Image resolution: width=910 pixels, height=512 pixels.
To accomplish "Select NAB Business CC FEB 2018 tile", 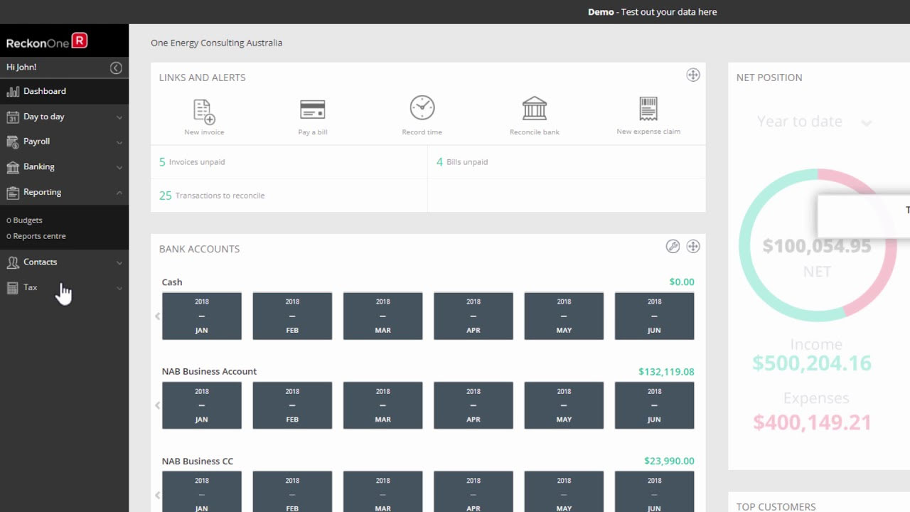I will point(292,492).
